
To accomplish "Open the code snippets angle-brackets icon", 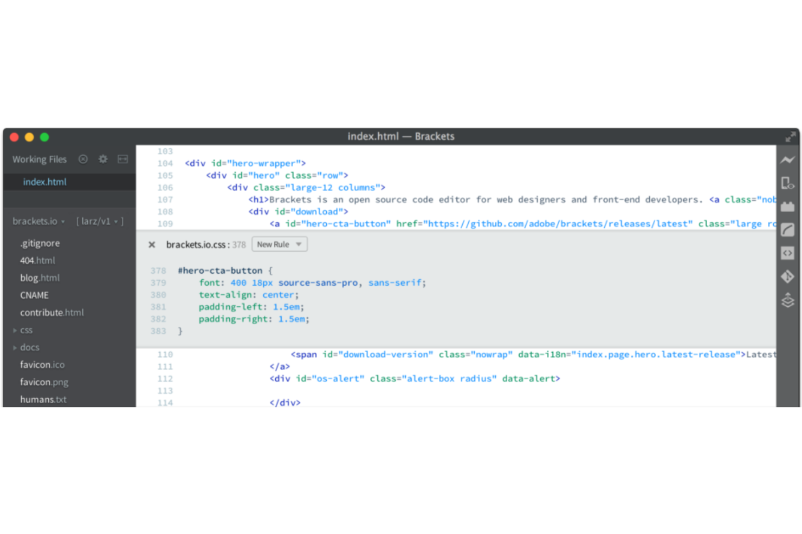I will (x=788, y=253).
